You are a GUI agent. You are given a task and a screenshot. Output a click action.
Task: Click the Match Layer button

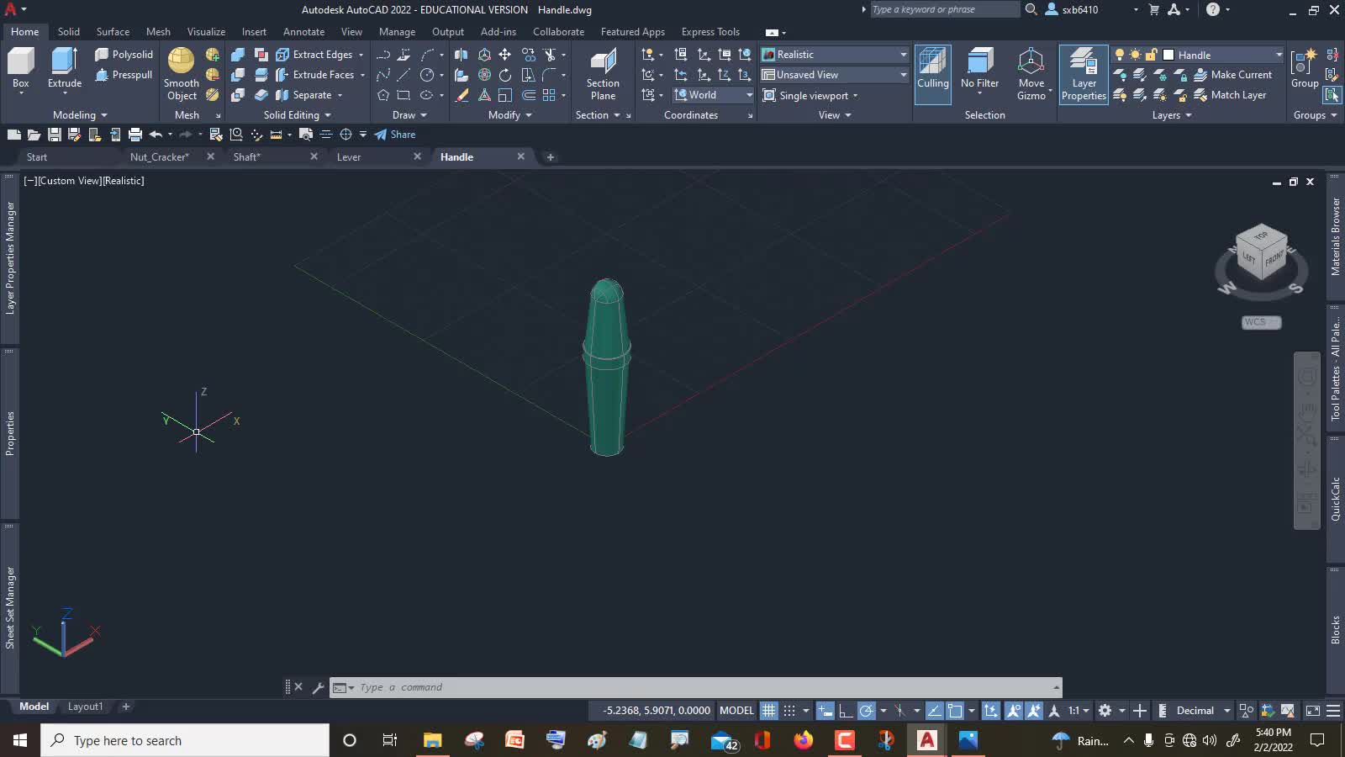tap(1229, 94)
